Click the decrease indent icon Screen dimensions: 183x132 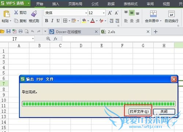[x=112, y=21]
